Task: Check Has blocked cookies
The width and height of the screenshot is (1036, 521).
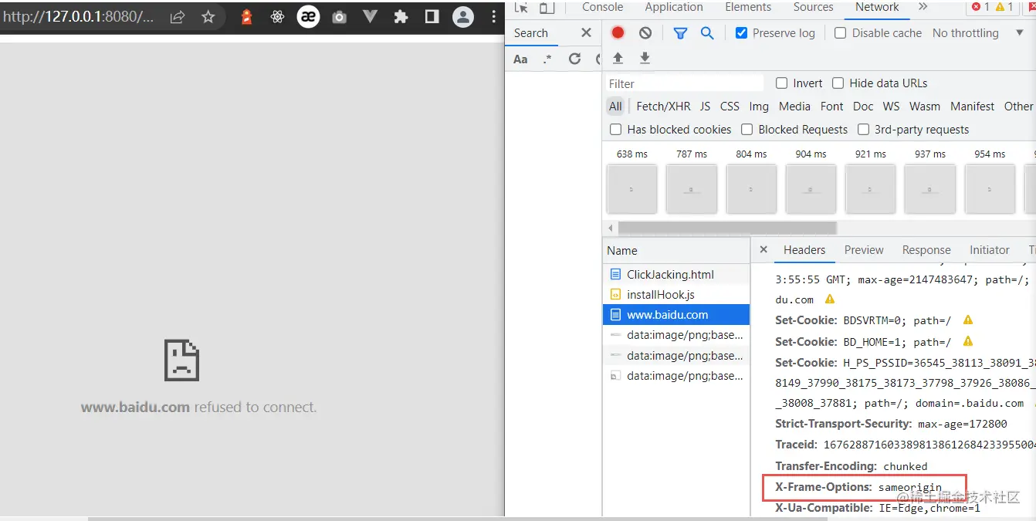Action: pyautogui.click(x=615, y=130)
